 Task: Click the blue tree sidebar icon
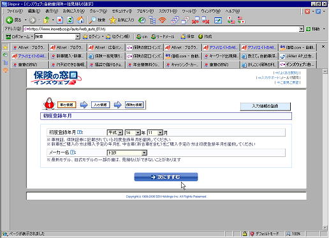click(5, 63)
